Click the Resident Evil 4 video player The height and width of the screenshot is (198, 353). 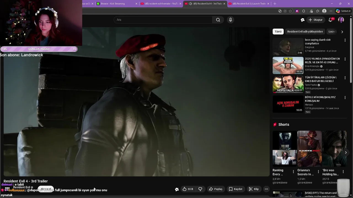[x=137, y=102]
